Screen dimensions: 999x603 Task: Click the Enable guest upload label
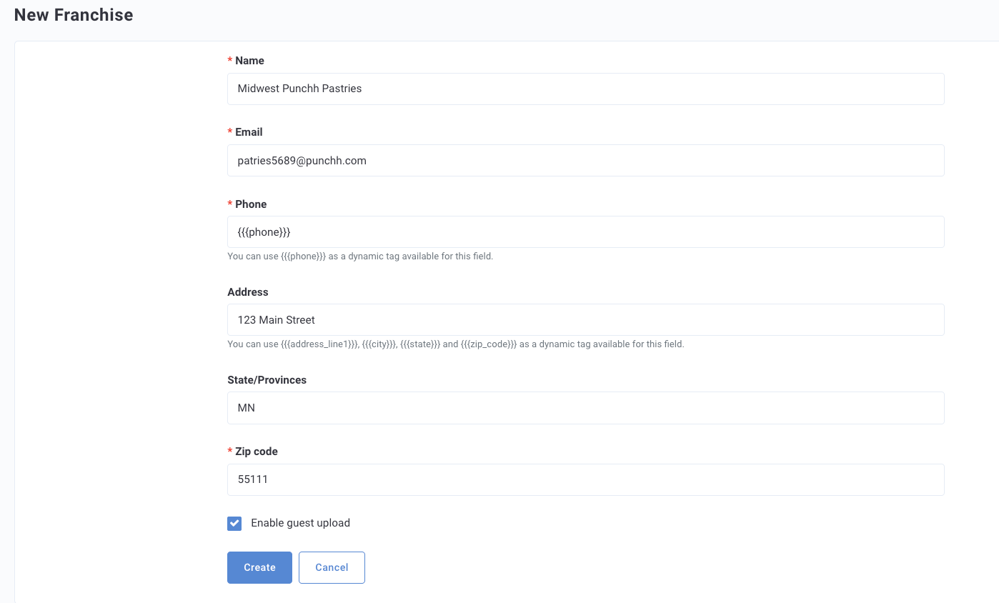[x=301, y=523]
